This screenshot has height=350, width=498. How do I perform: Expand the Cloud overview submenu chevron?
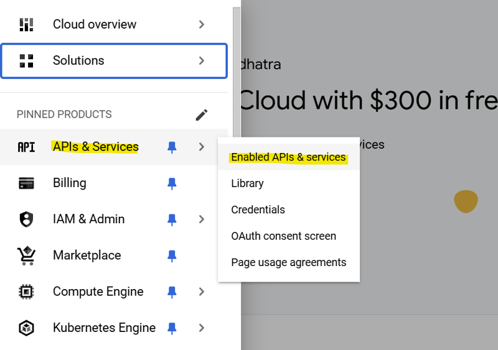click(201, 24)
